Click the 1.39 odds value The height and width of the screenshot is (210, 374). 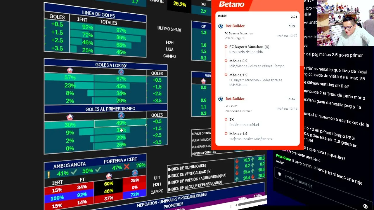click(292, 26)
